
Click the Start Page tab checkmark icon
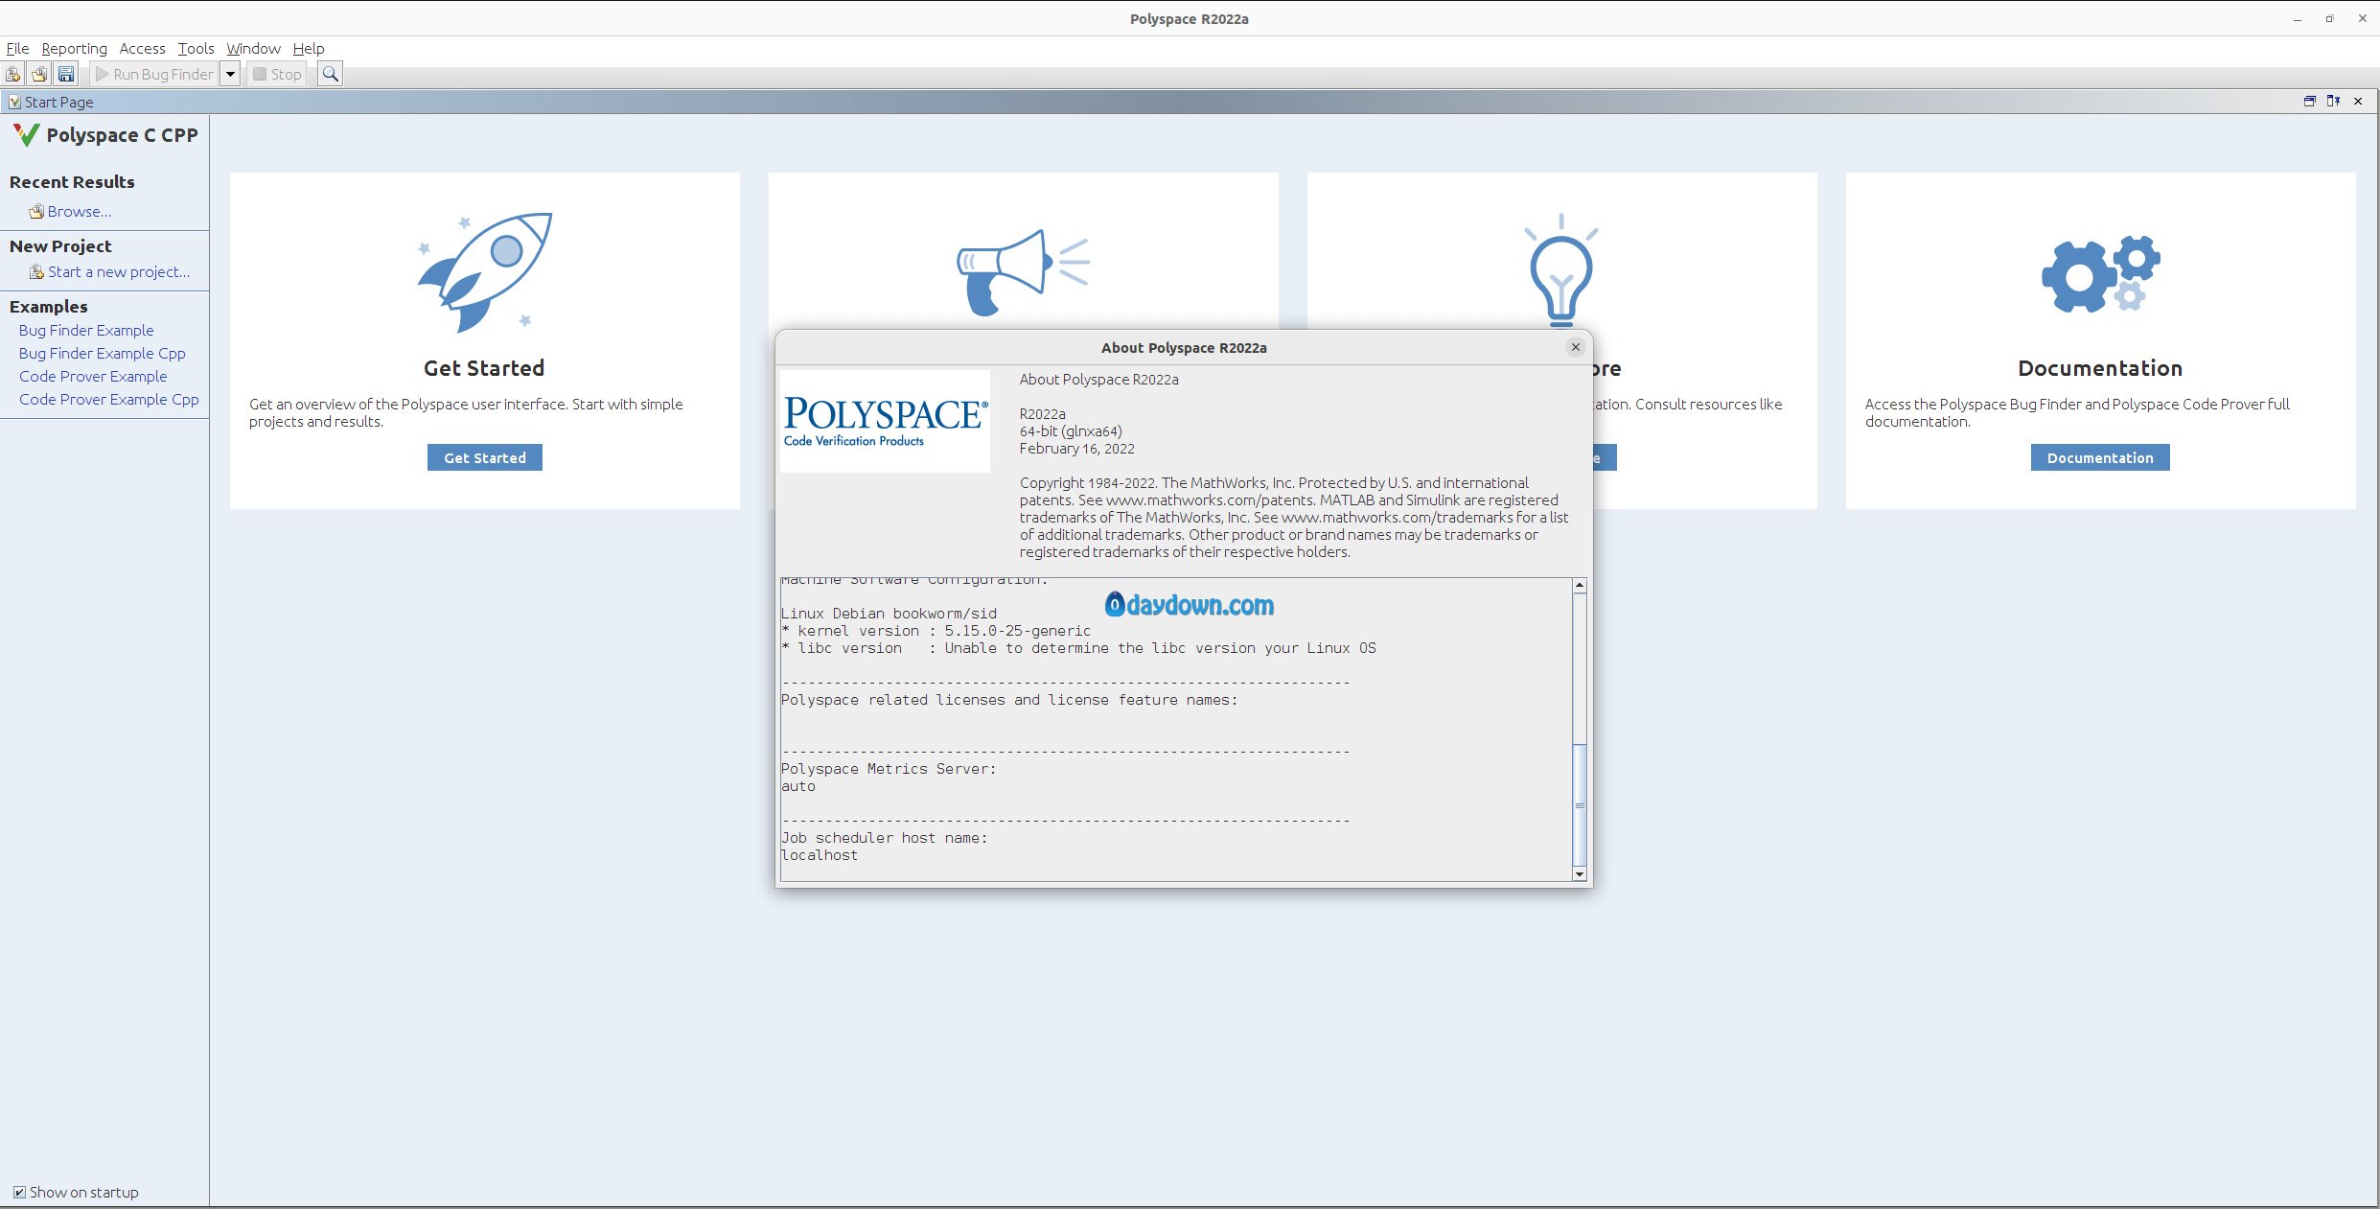(x=14, y=102)
